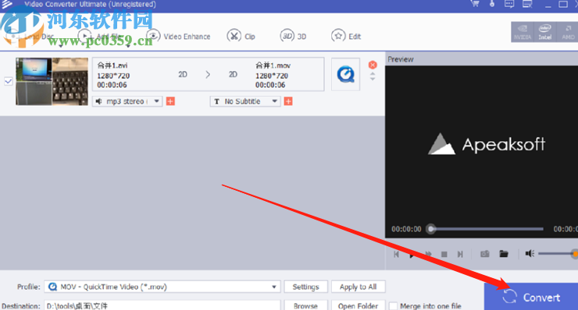This screenshot has width=578, height=310.
Task: Open the MOV QuickTime Video profile dropdown
Action: tap(162, 287)
